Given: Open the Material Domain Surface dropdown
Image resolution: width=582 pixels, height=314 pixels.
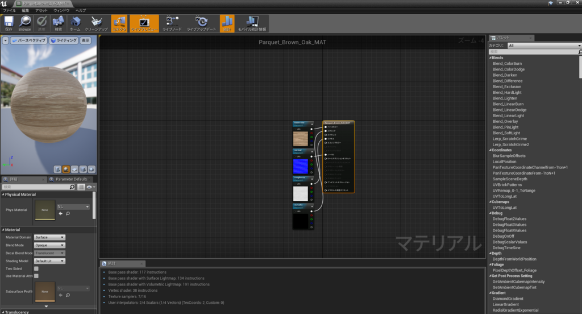Looking at the screenshot, I should pos(50,237).
